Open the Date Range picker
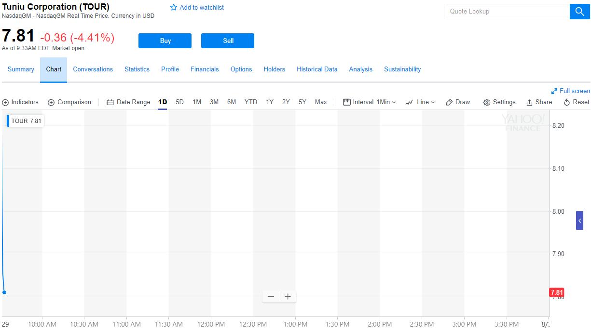Image resolution: width=591 pixels, height=330 pixels. tap(128, 102)
